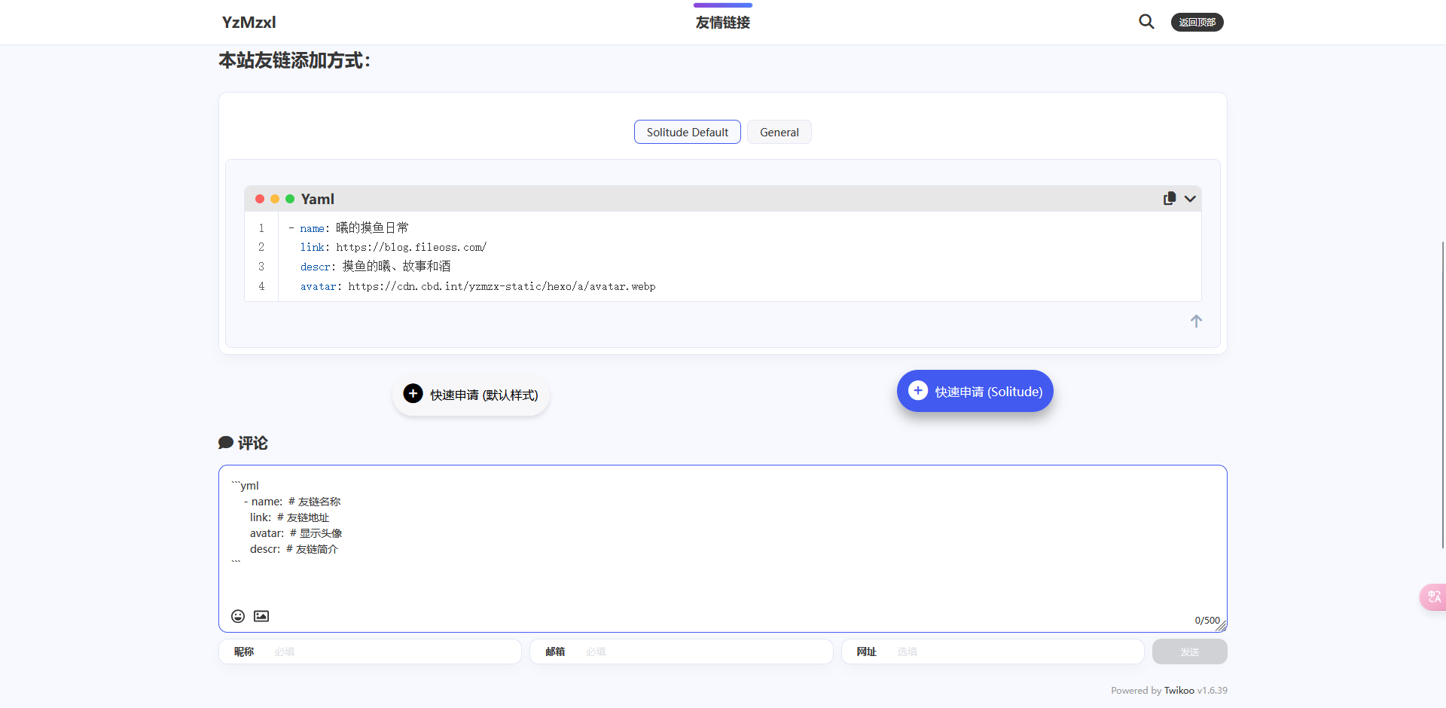Click the 0/500 character counter

coord(1207,621)
